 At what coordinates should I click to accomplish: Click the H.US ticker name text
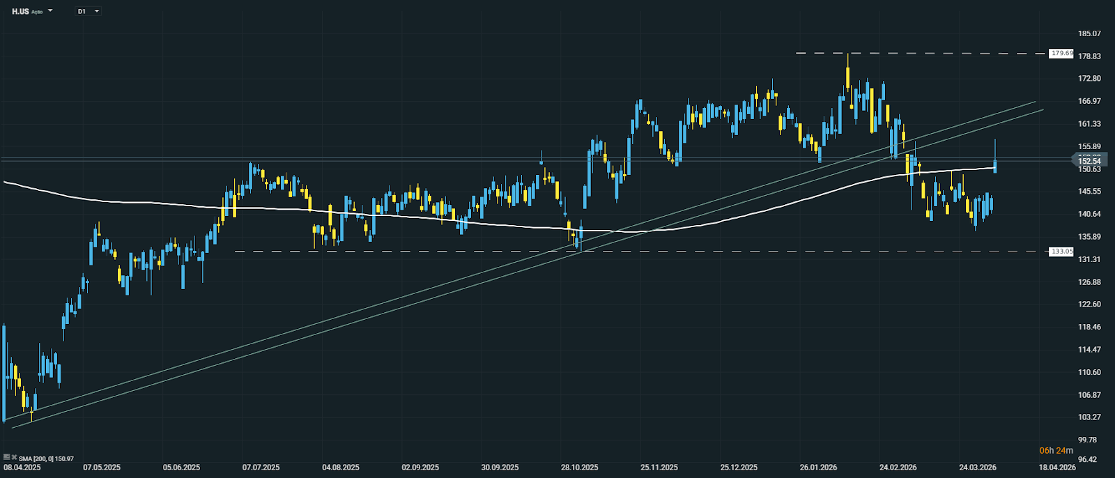point(20,12)
